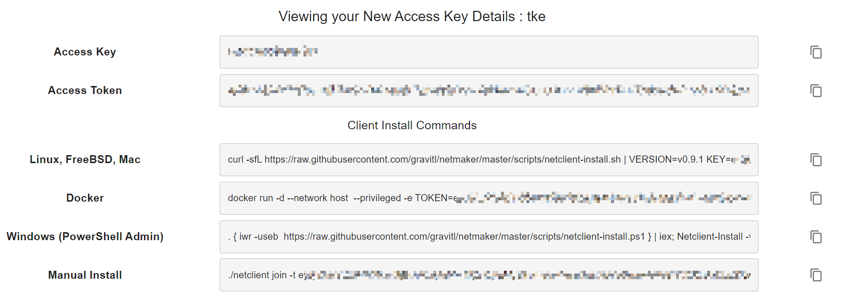Click the "Windows (PowerShell Admin)" label
This screenshot has height=298, width=853.
pyautogui.click(x=85, y=237)
